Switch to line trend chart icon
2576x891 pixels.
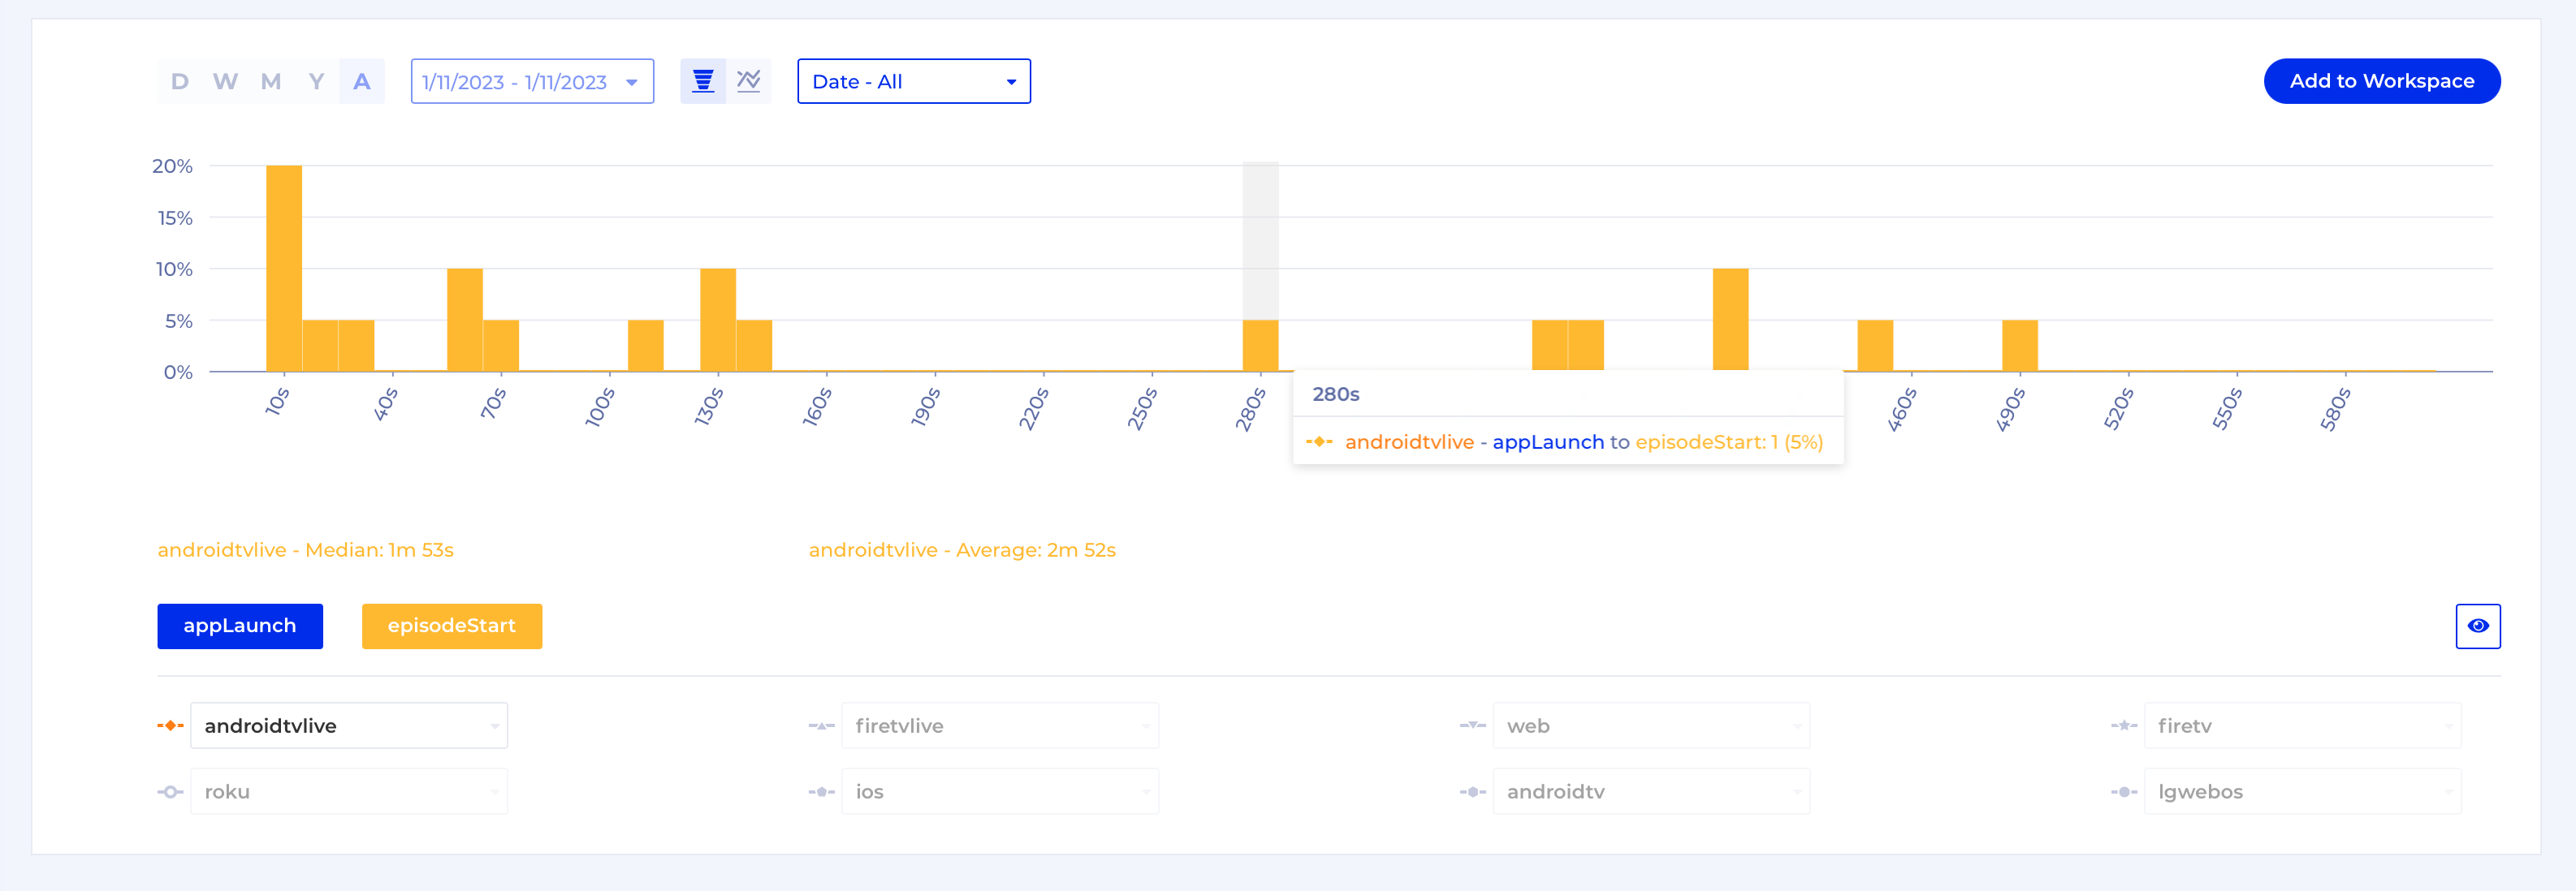pos(748,81)
